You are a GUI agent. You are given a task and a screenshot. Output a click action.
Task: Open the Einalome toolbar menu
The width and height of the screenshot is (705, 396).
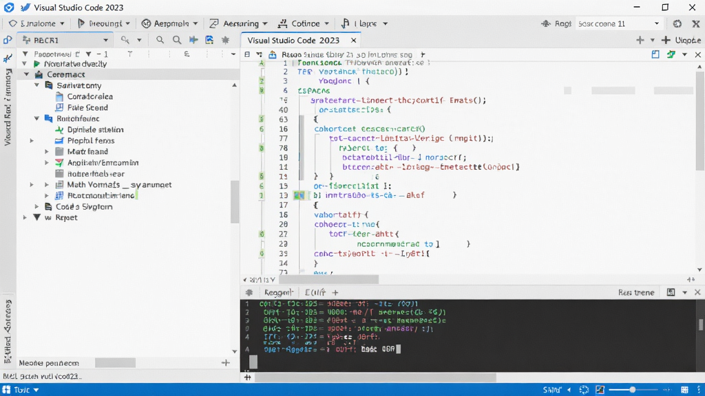click(36, 23)
